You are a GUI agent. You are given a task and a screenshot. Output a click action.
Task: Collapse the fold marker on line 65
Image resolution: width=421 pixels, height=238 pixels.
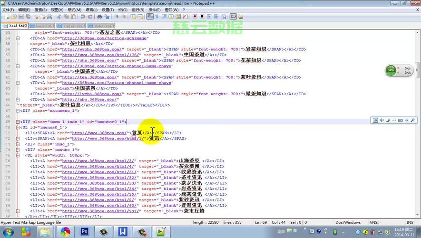[x=18, y=99]
